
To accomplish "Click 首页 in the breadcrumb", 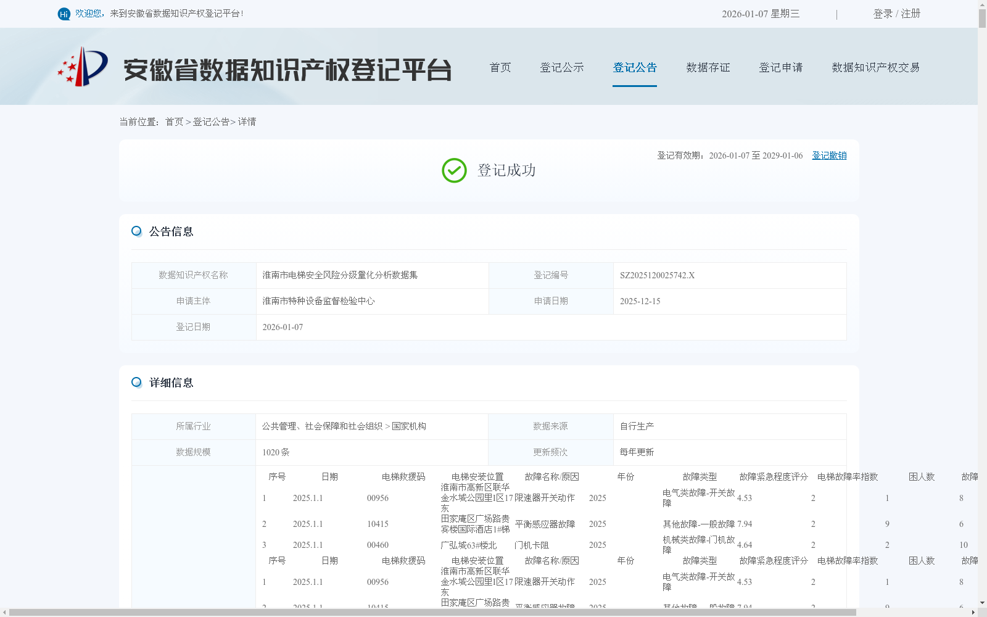I will pos(174,122).
